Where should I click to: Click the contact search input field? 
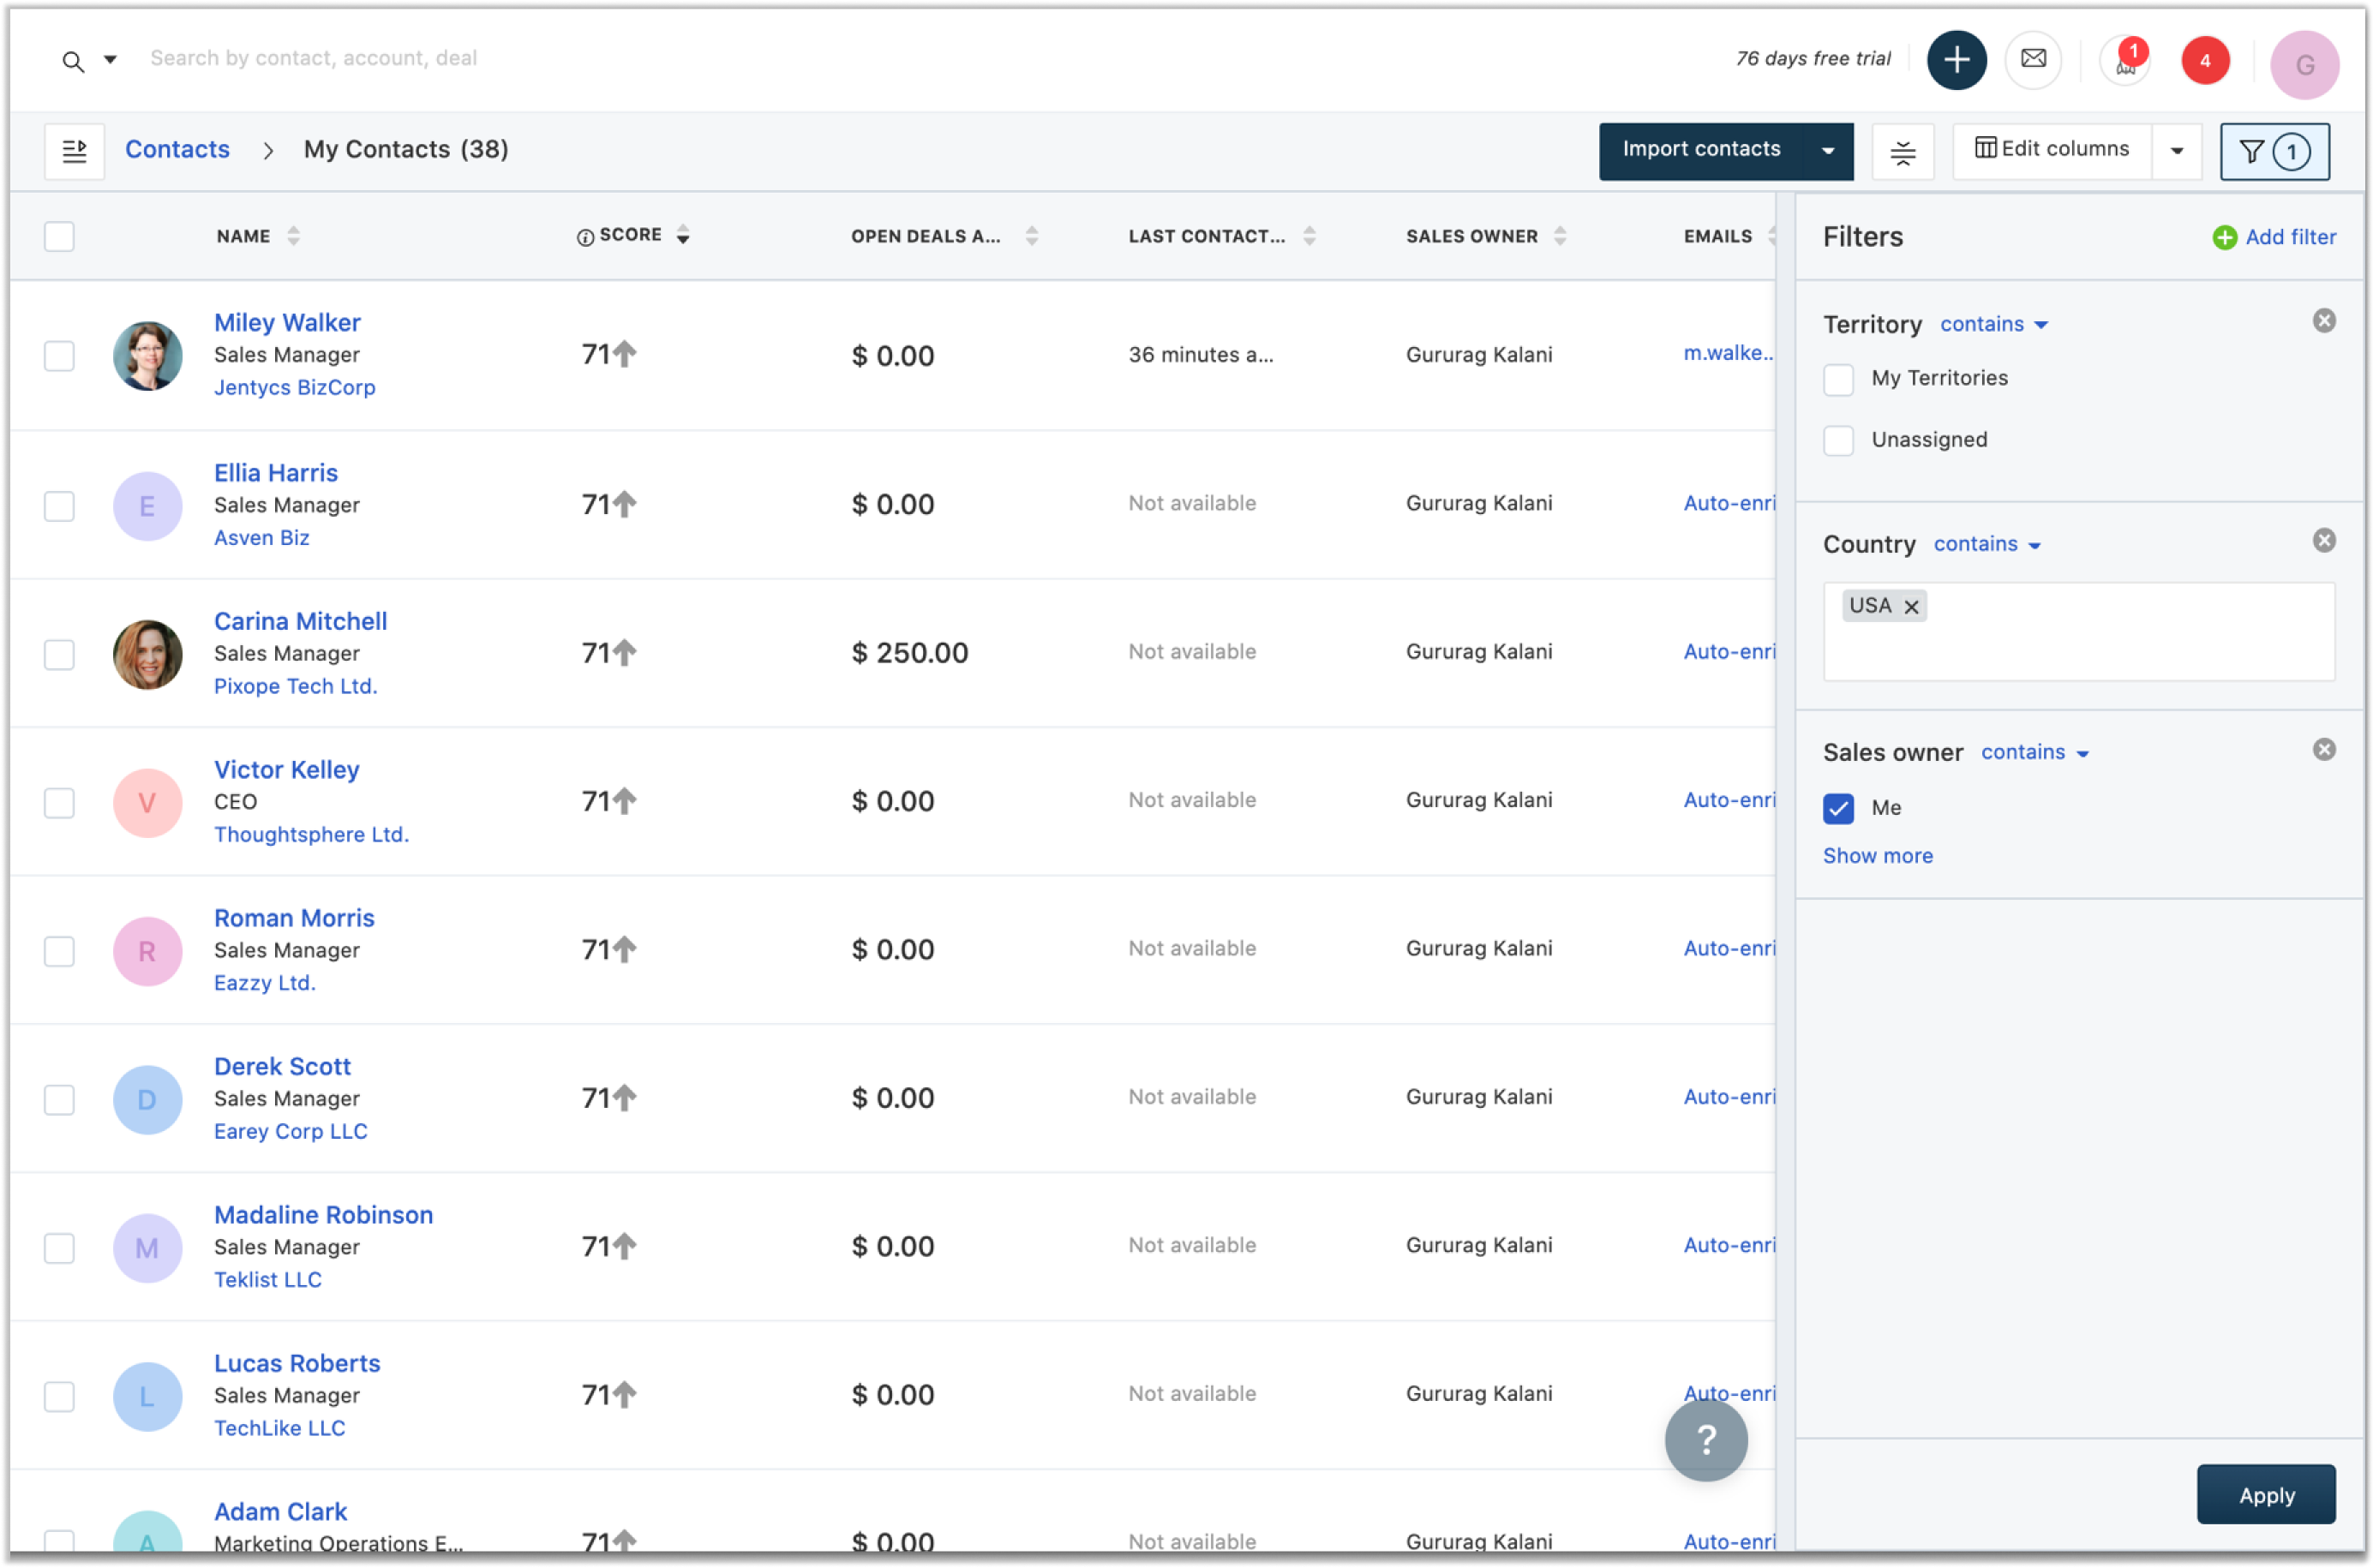313,58
